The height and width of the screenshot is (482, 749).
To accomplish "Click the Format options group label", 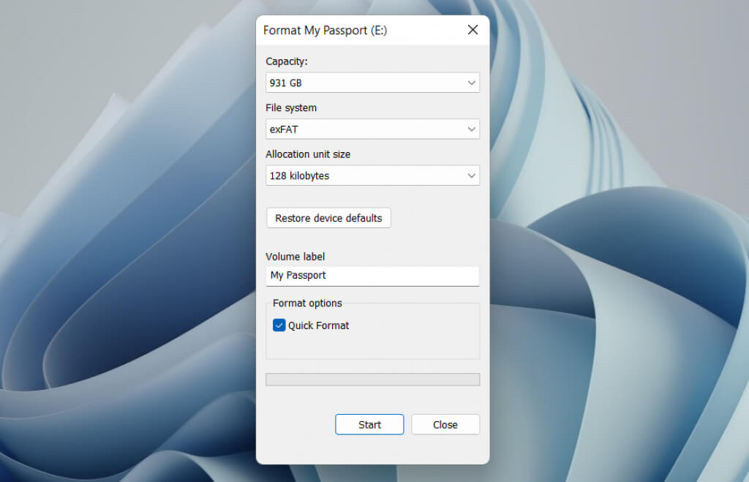I will click(307, 303).
